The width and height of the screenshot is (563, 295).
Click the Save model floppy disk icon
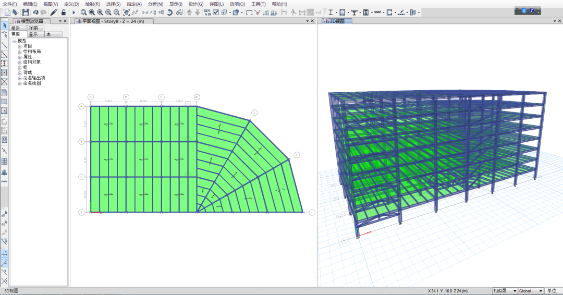tap(25, 12)
